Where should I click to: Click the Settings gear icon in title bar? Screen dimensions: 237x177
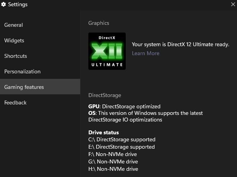[x=4, y=5]
